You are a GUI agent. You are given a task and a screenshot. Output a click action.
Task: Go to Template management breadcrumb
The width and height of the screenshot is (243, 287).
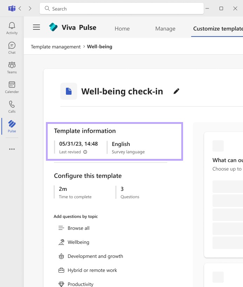coord(56,47)
